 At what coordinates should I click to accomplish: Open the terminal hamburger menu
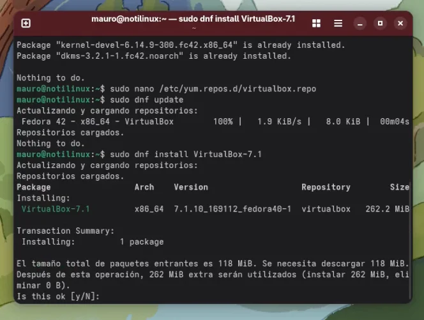click(338, 23)
